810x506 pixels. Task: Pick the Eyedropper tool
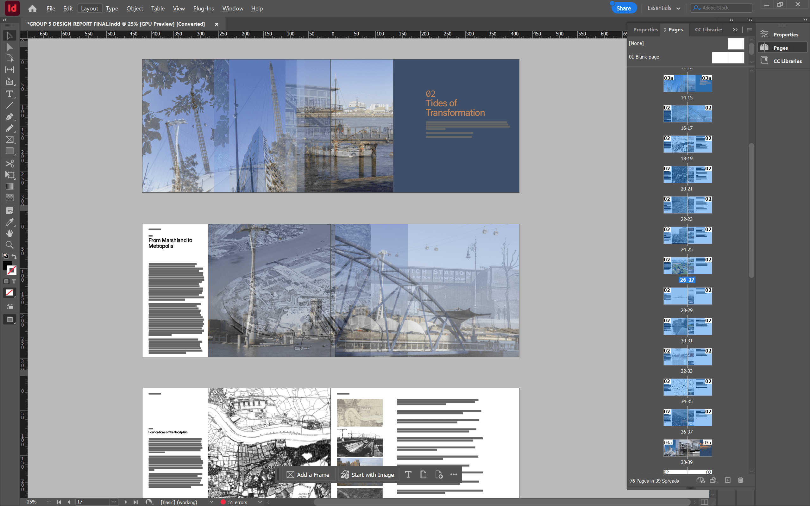(9, 222)
